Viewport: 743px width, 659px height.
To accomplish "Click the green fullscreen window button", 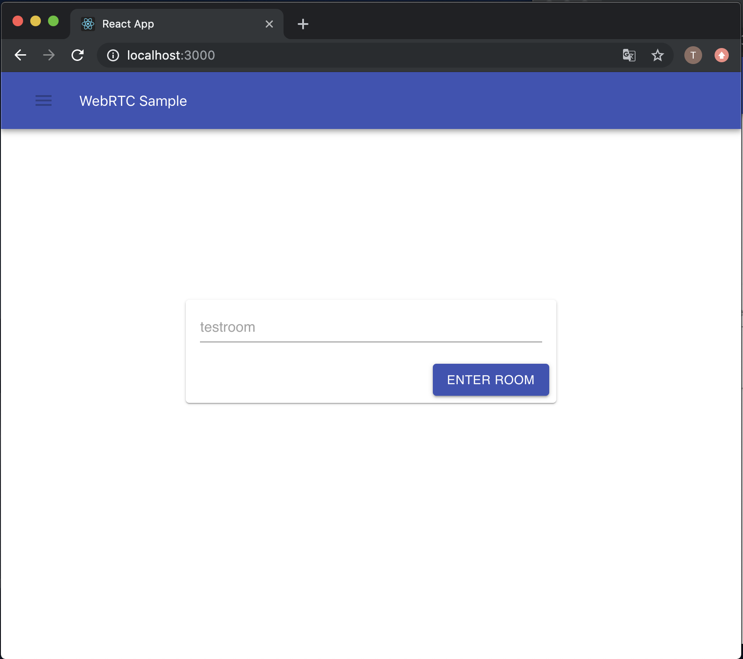I will click(x=53, y=21).
